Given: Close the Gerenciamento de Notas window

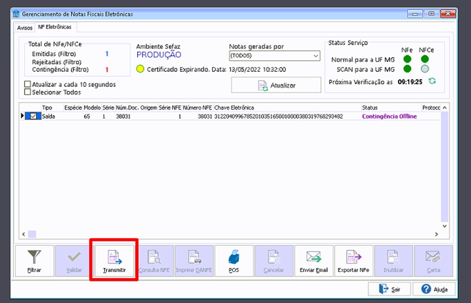Looking at the screenshot, I should pyautogui.click(x=448, y=13).
